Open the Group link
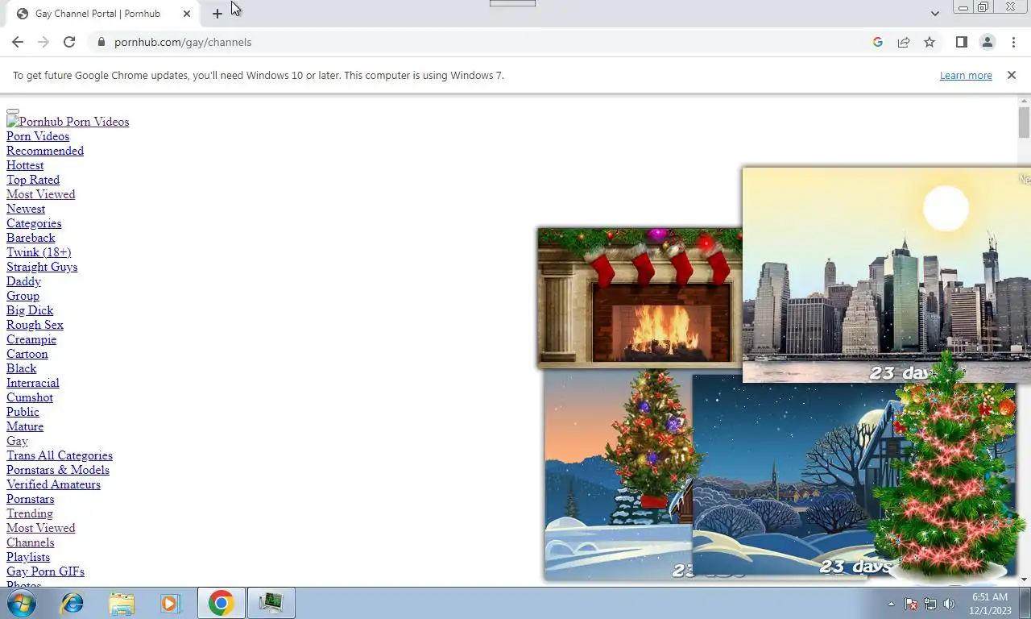 (23, 296)
